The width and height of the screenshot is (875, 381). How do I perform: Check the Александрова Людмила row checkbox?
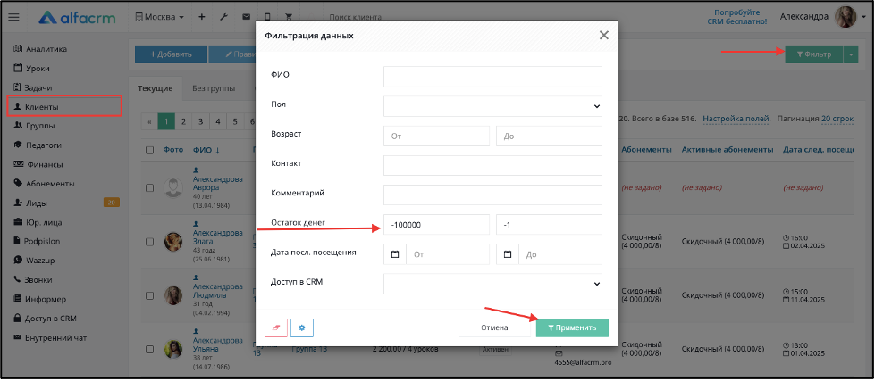tap(149, 295)
